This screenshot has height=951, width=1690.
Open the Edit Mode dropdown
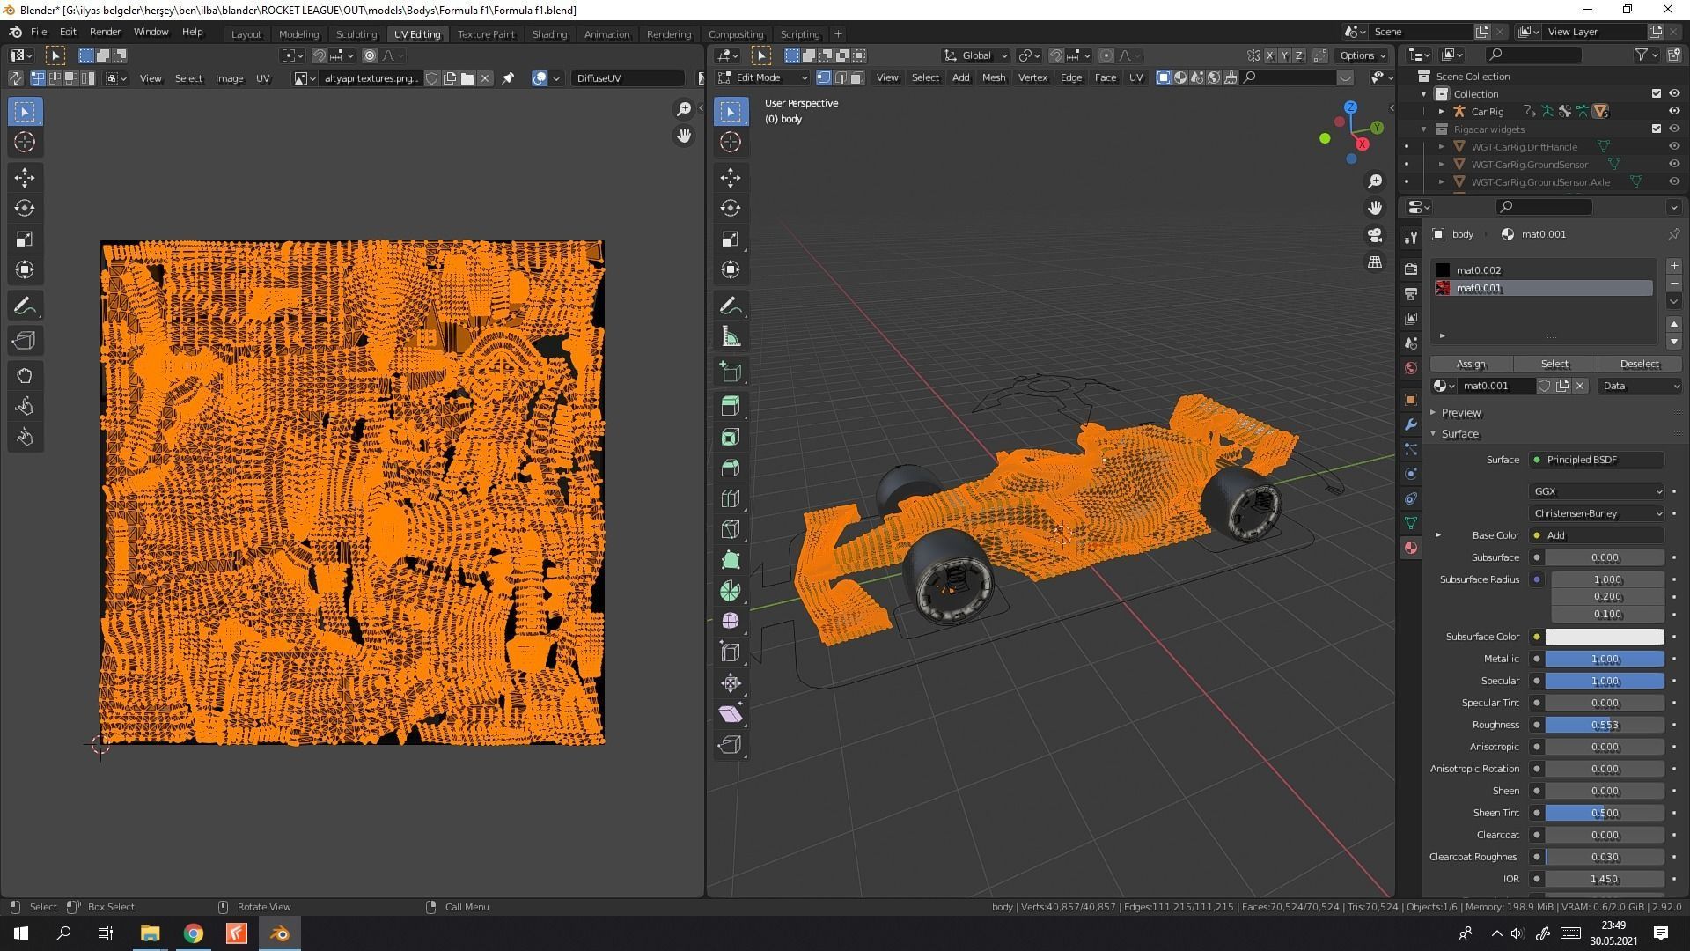point(762,78)
